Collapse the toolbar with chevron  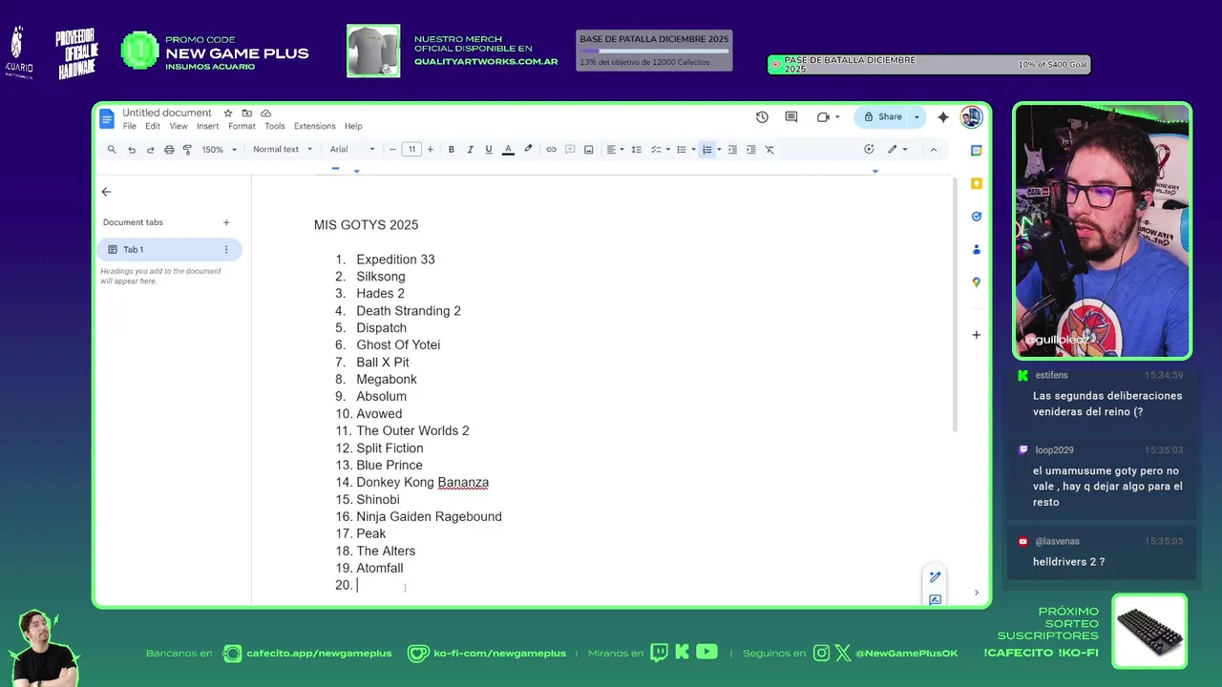point(934,149)
